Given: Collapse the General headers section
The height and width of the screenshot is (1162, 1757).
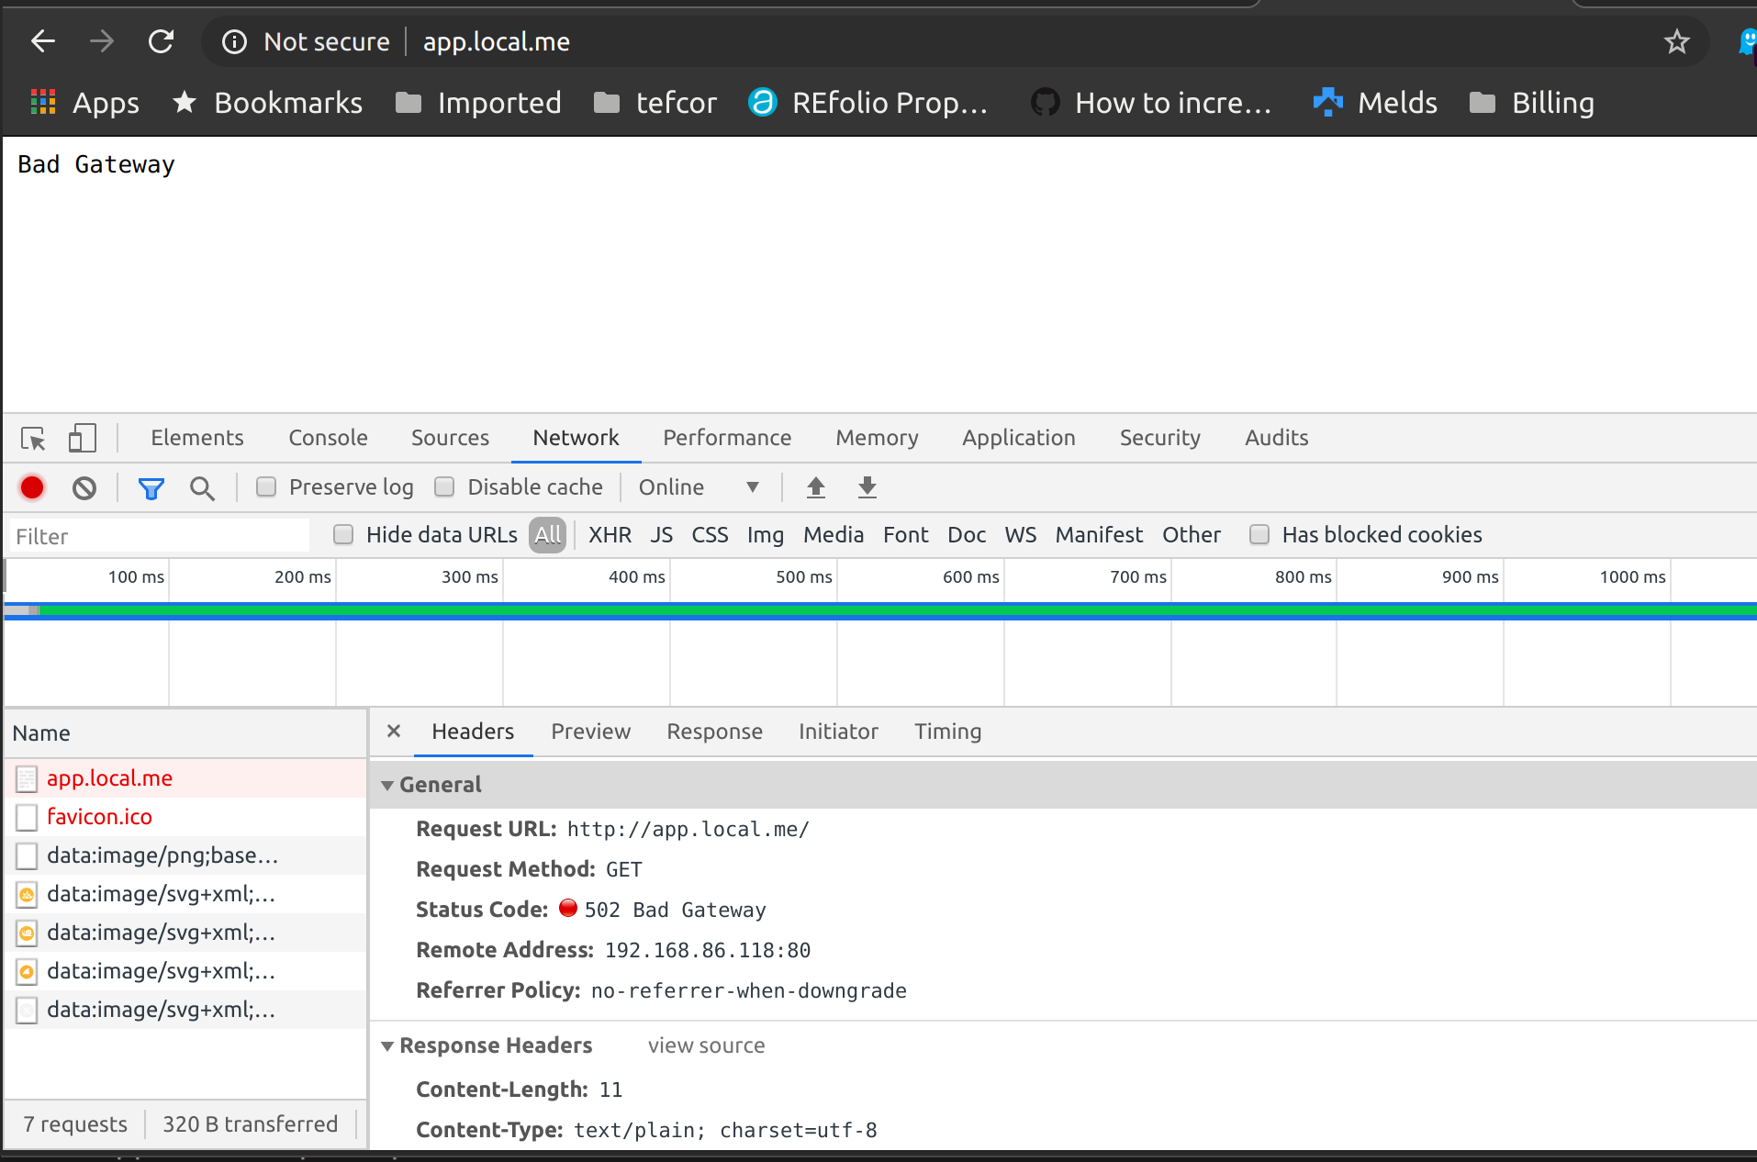Looking at the screenshot, I should click(388, 785).
